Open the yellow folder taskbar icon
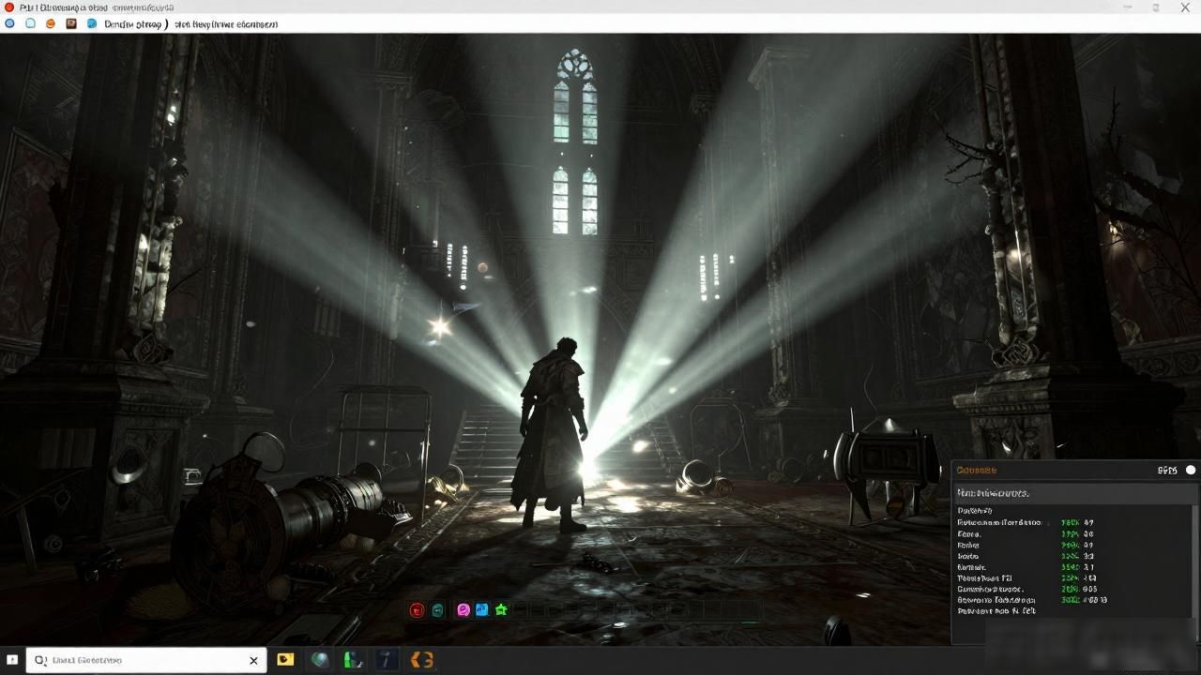 (x=286, y=660)
